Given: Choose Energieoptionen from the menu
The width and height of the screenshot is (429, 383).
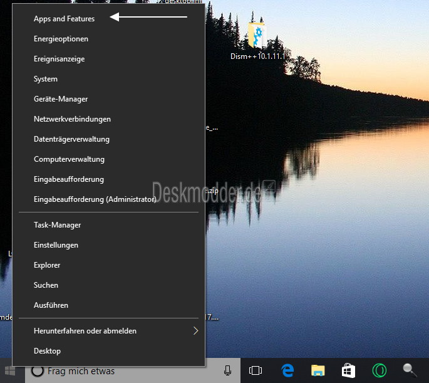Looking at the screenshot, I should (61, 39).
